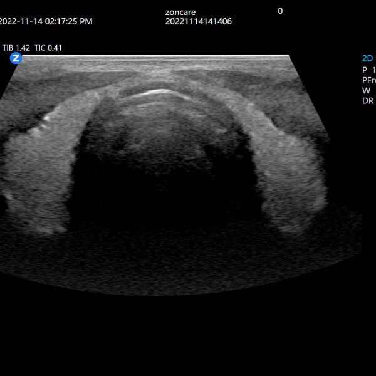The height and width of the screenshot is (376, 376).
Task: Select the W parameter label
Action: [366, 90]
